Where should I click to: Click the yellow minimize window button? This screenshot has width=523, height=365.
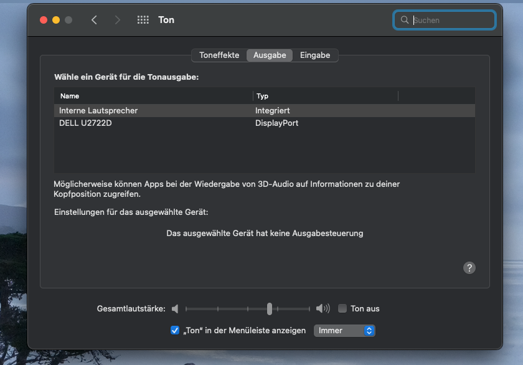click(x=56, y=20)
